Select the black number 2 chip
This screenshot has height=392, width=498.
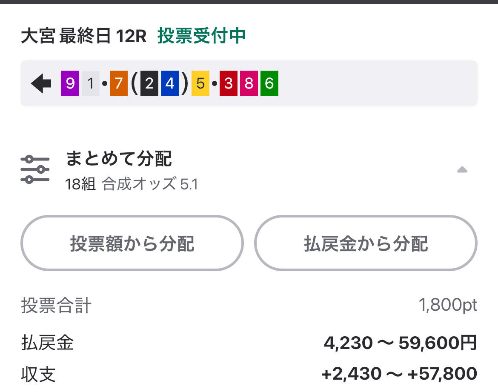(149, 83)
